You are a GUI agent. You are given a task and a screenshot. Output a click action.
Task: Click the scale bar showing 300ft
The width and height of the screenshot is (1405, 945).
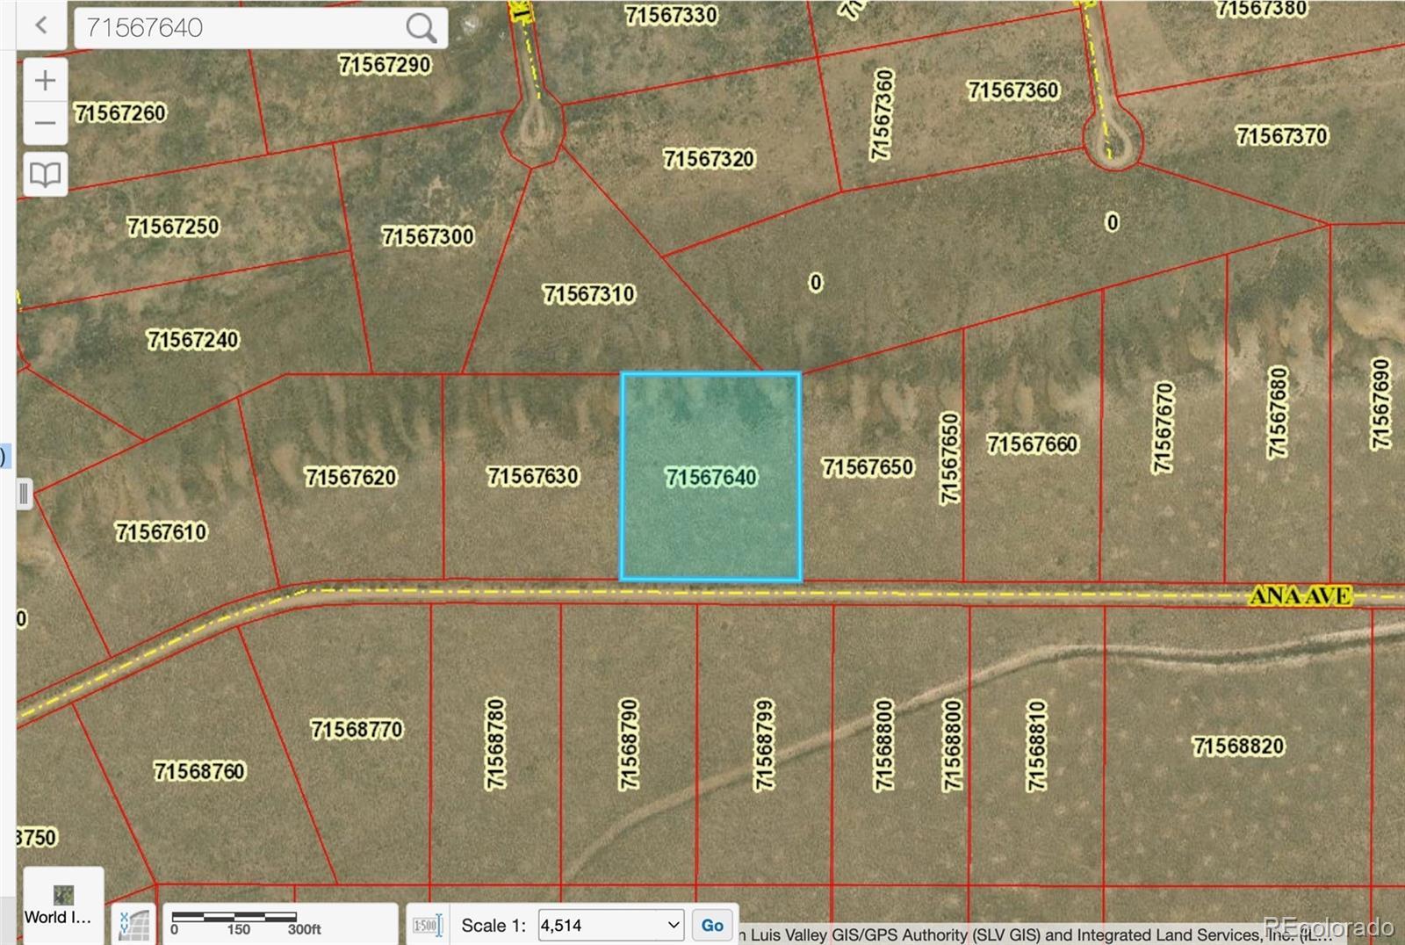point(246,922)
